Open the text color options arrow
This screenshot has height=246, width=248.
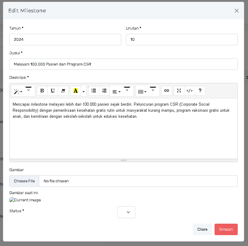click(x=83, y=91)
